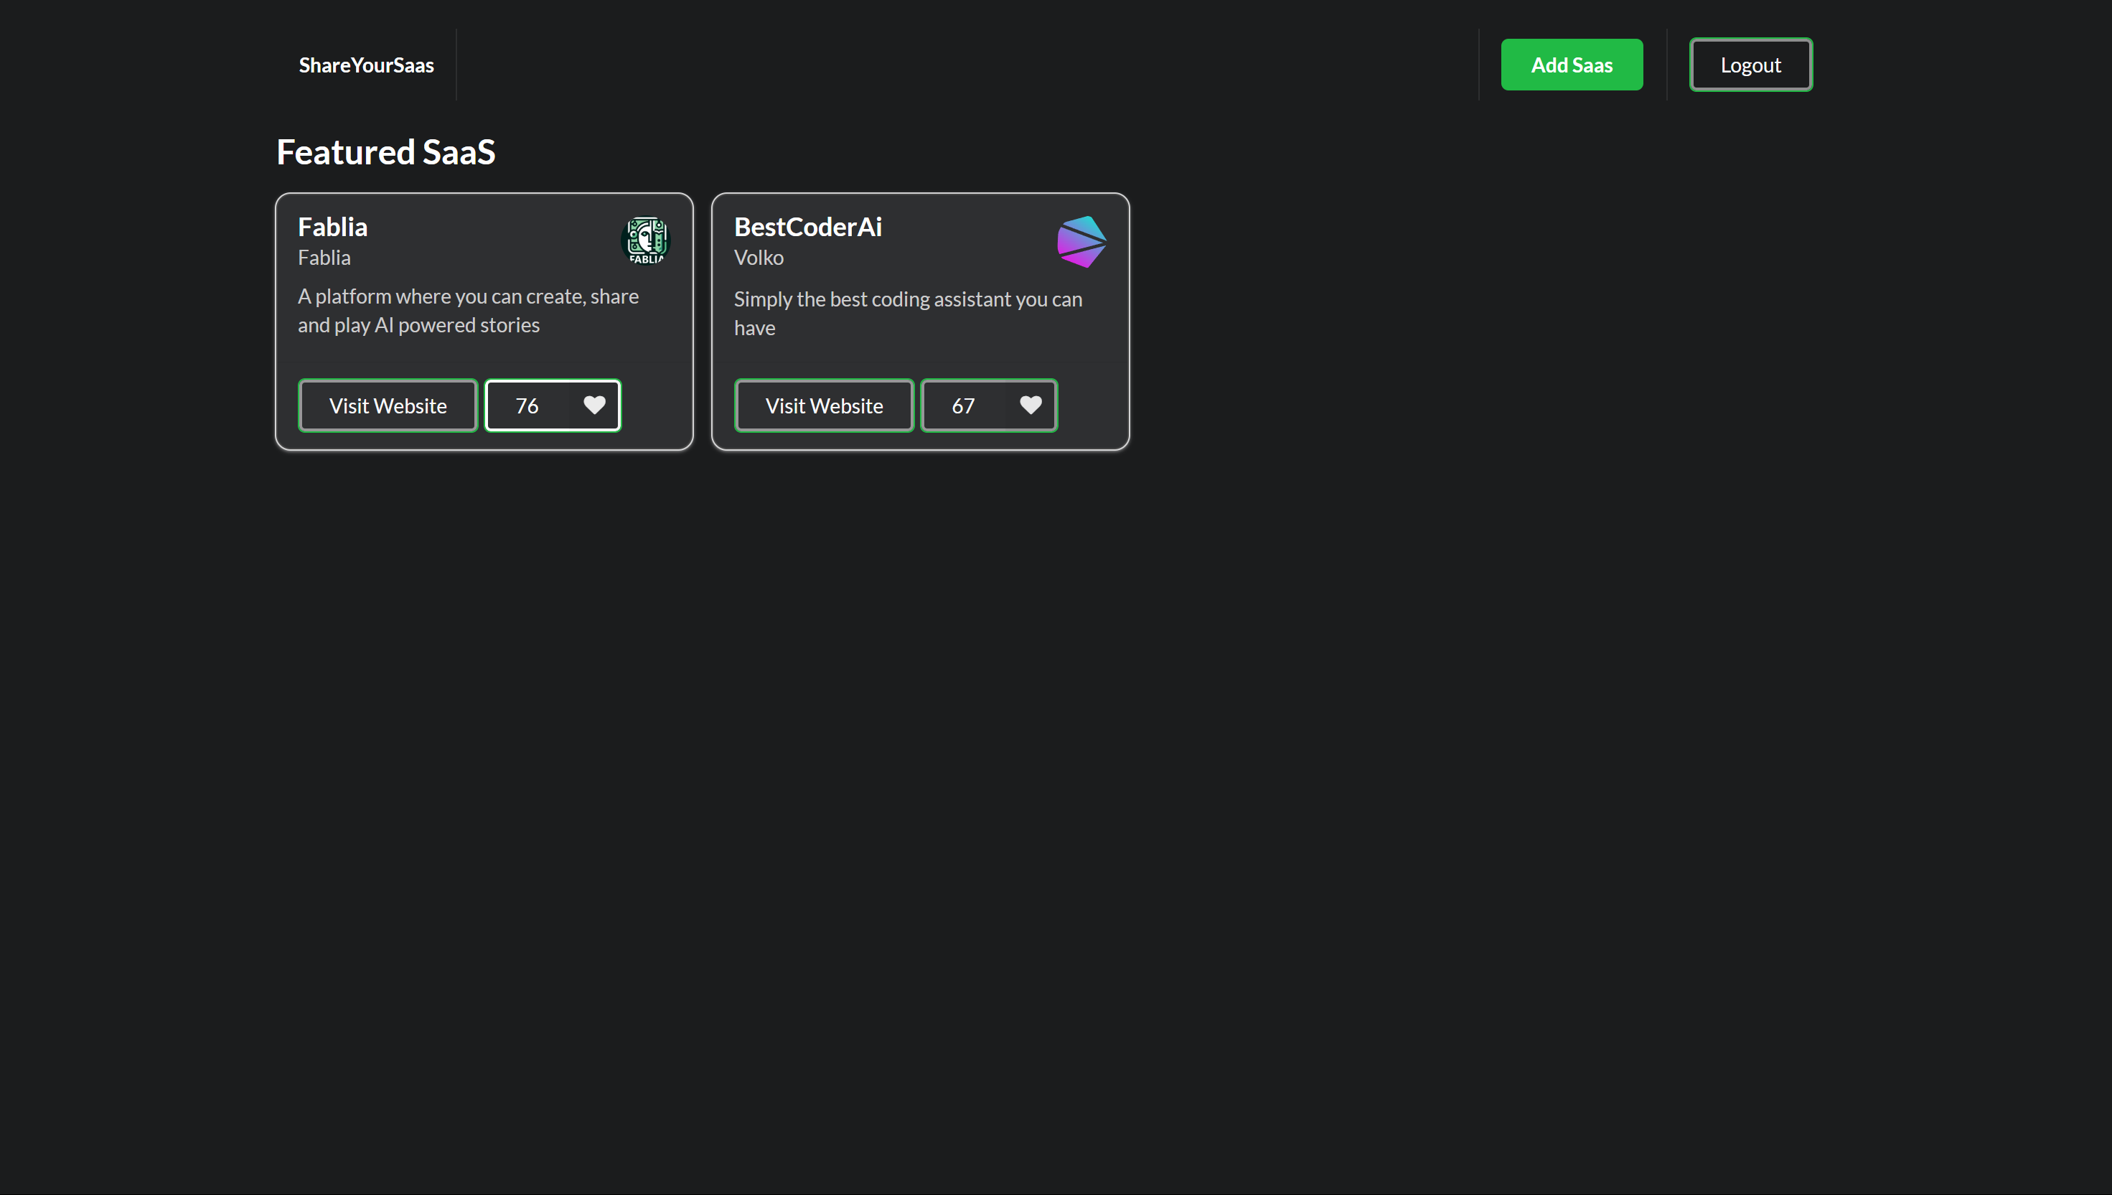Click the BestCoderAi colorful logo
The height and width of the screenshot is (1195, 2112).
coord(1082,241)
